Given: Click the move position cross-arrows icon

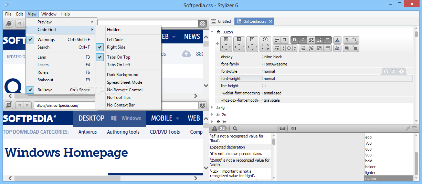Looking at the screenshot, I should click(289, 48).
